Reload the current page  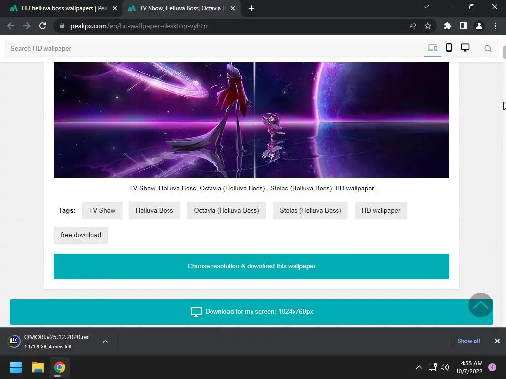(42, 26)
